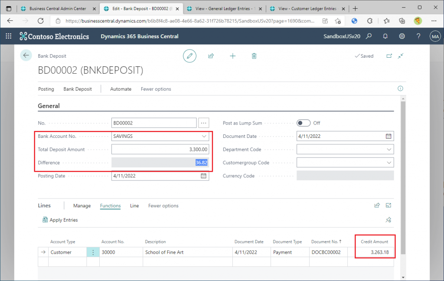The image size is (444, 281).
Task: Click the School of Fine Art description cell
Action: 187,252
